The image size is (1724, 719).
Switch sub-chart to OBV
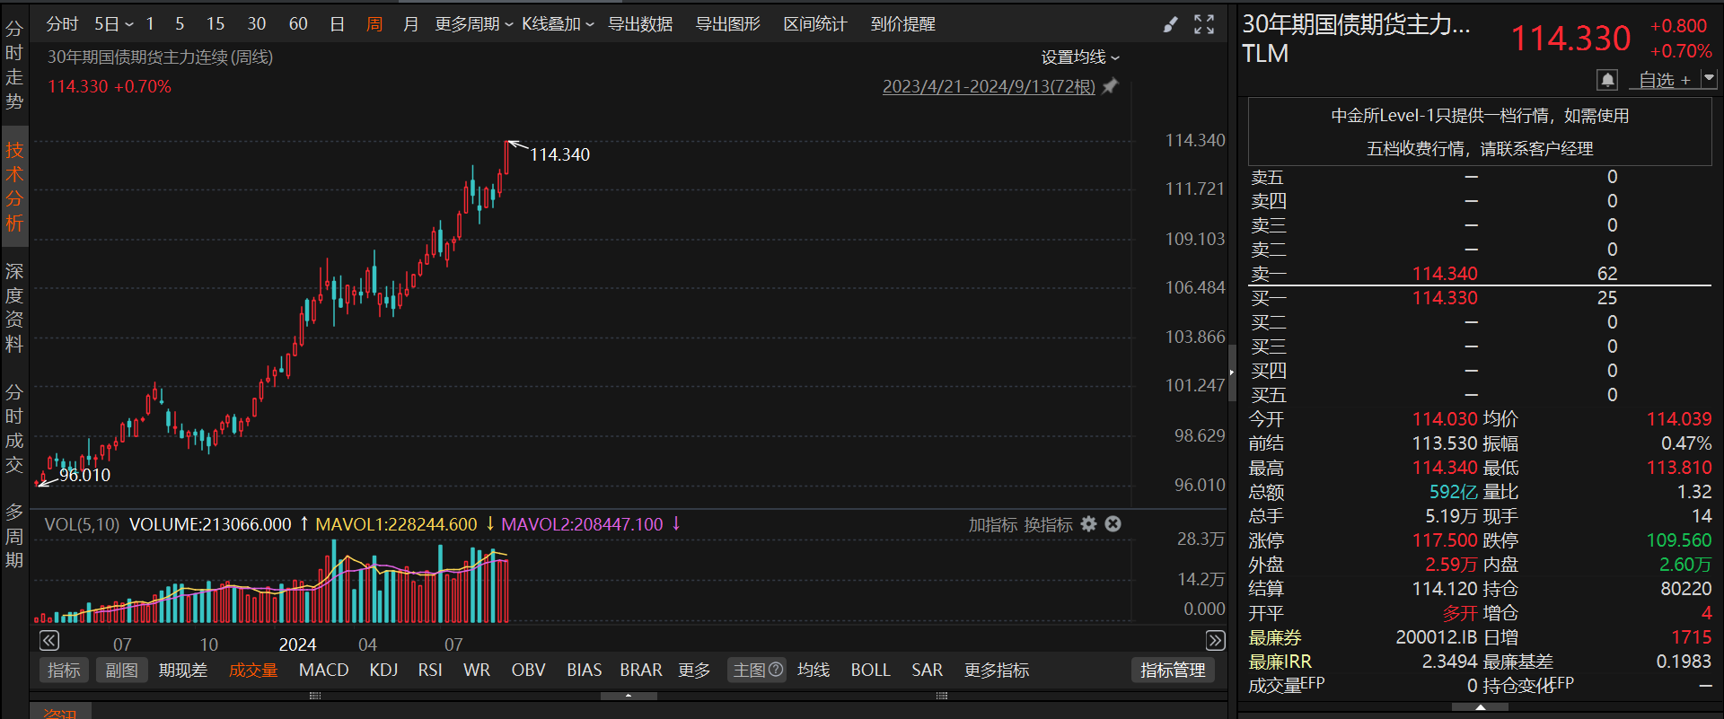click(529, 671)
